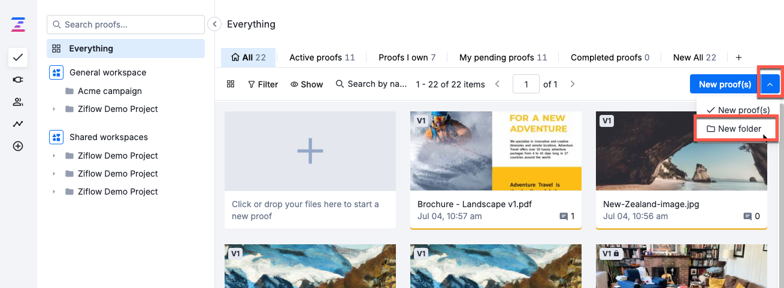Add a new tab with plus icon
784x288 pixels.
click(x=738, y=57)
